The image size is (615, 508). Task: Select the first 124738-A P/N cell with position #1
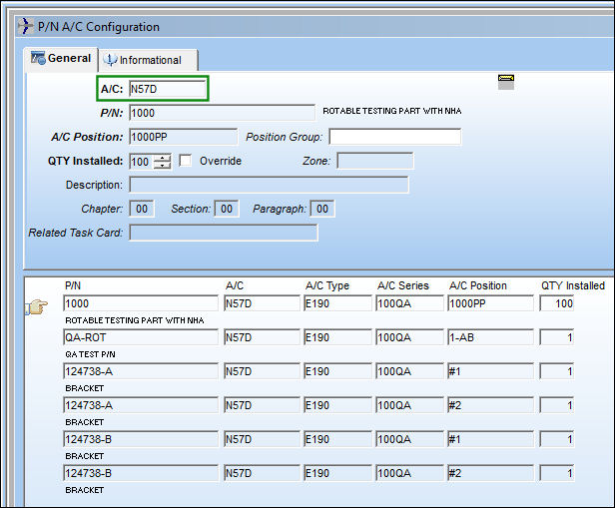point(141,371)
